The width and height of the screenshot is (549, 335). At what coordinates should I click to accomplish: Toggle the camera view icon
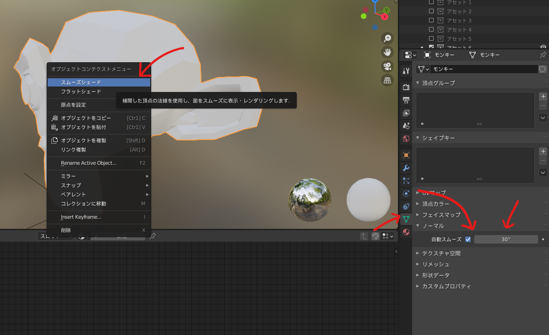(x=387, y=66)
